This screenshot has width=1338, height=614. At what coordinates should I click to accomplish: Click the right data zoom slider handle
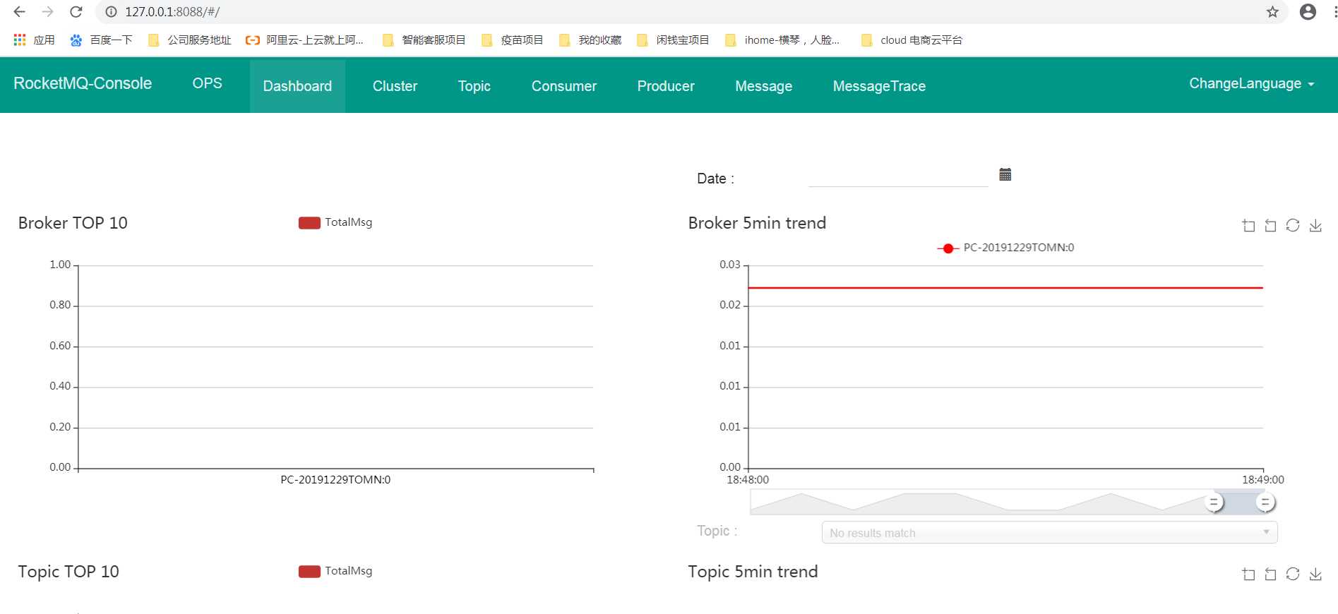point(1265,502)
